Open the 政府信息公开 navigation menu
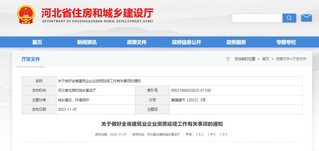Image resolution: width=319 pixels, height=151 pixels. click(186, 42)
